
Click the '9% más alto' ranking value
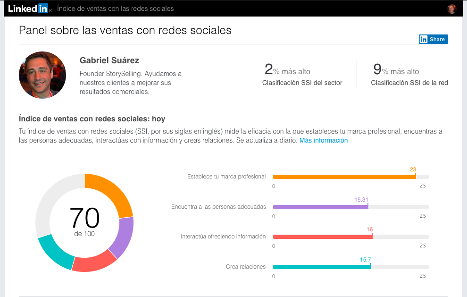(x=396, y=69)
